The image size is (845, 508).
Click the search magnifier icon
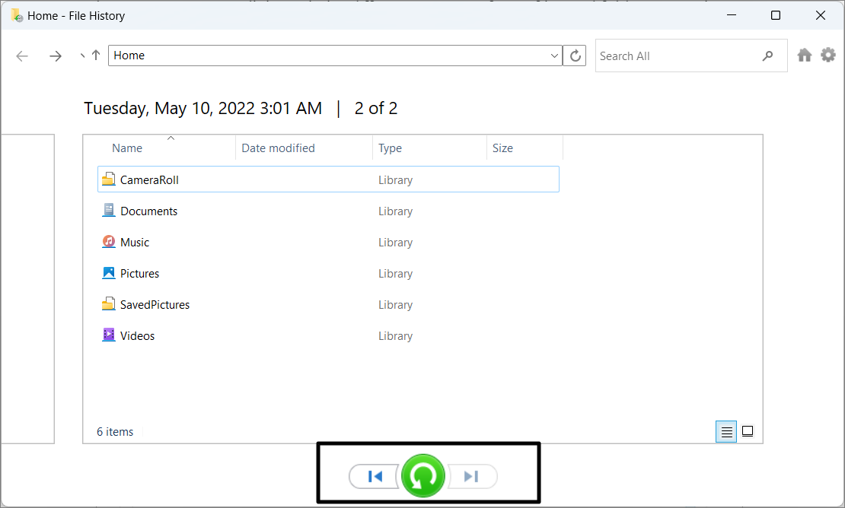coord(768,56)
